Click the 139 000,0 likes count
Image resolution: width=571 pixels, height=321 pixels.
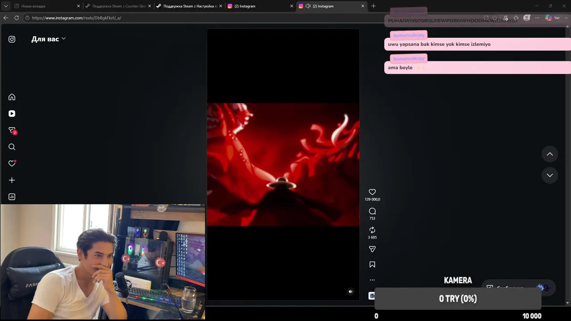(372, 199)
